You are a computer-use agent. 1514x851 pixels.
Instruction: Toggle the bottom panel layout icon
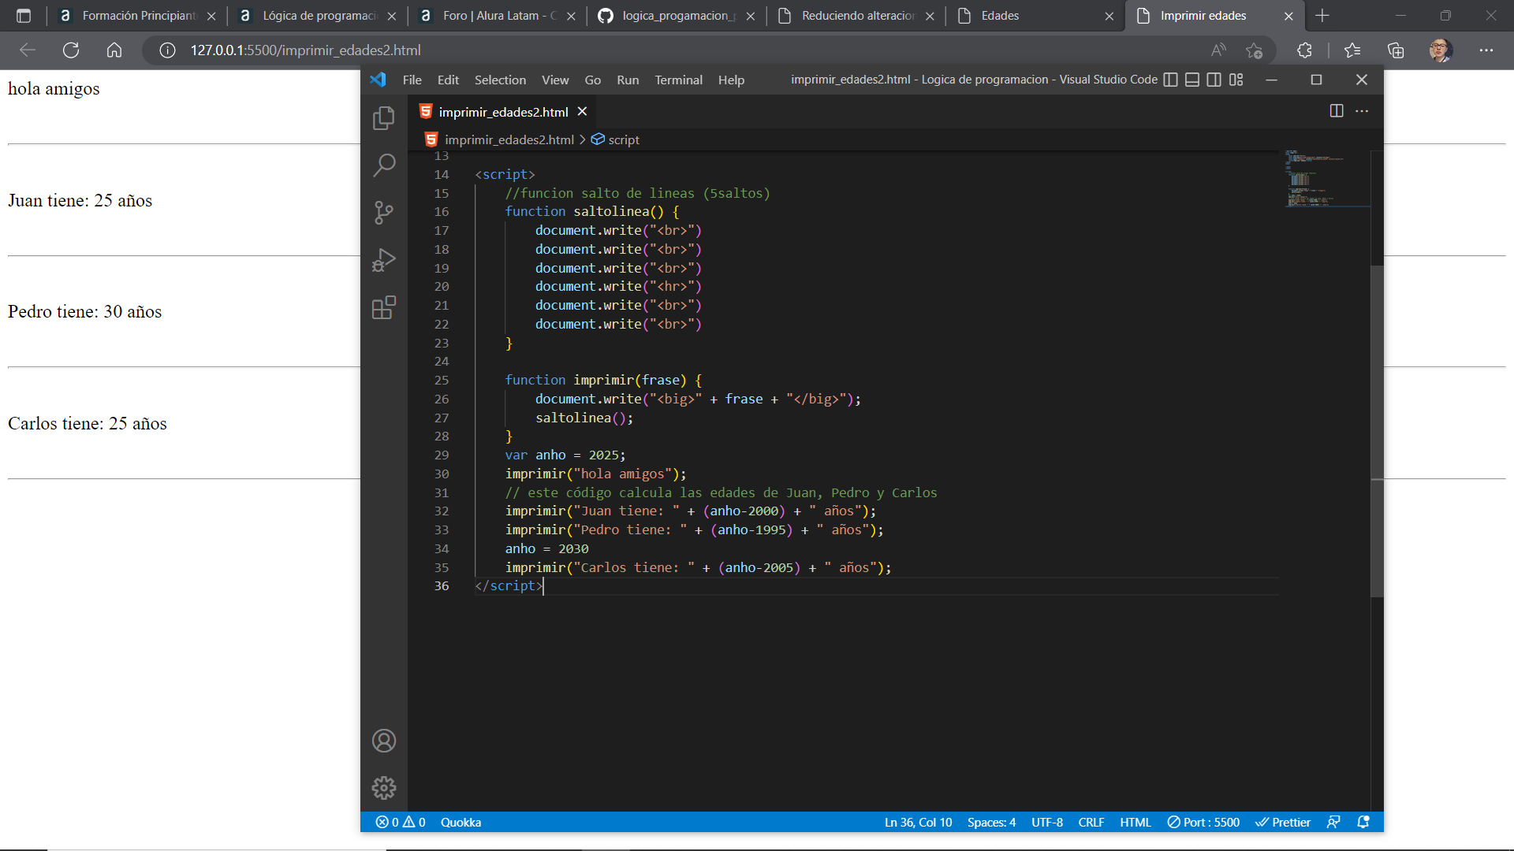click(1192, 80)
